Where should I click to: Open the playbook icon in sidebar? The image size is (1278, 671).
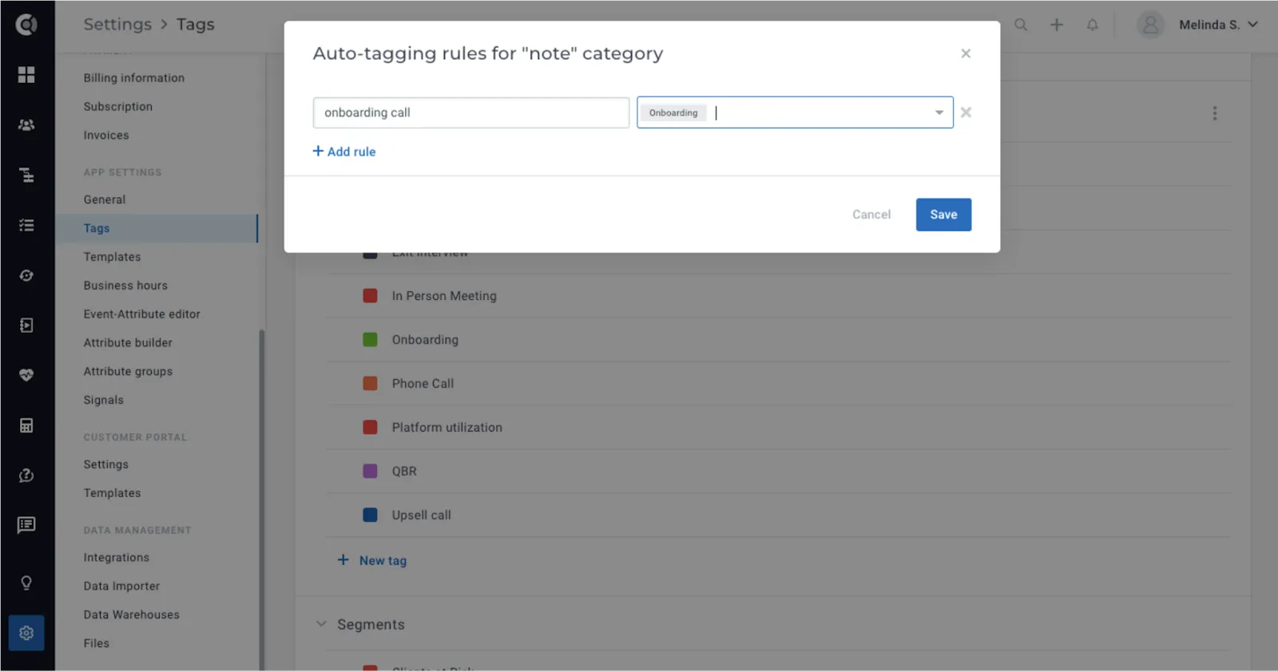point(26,325)
